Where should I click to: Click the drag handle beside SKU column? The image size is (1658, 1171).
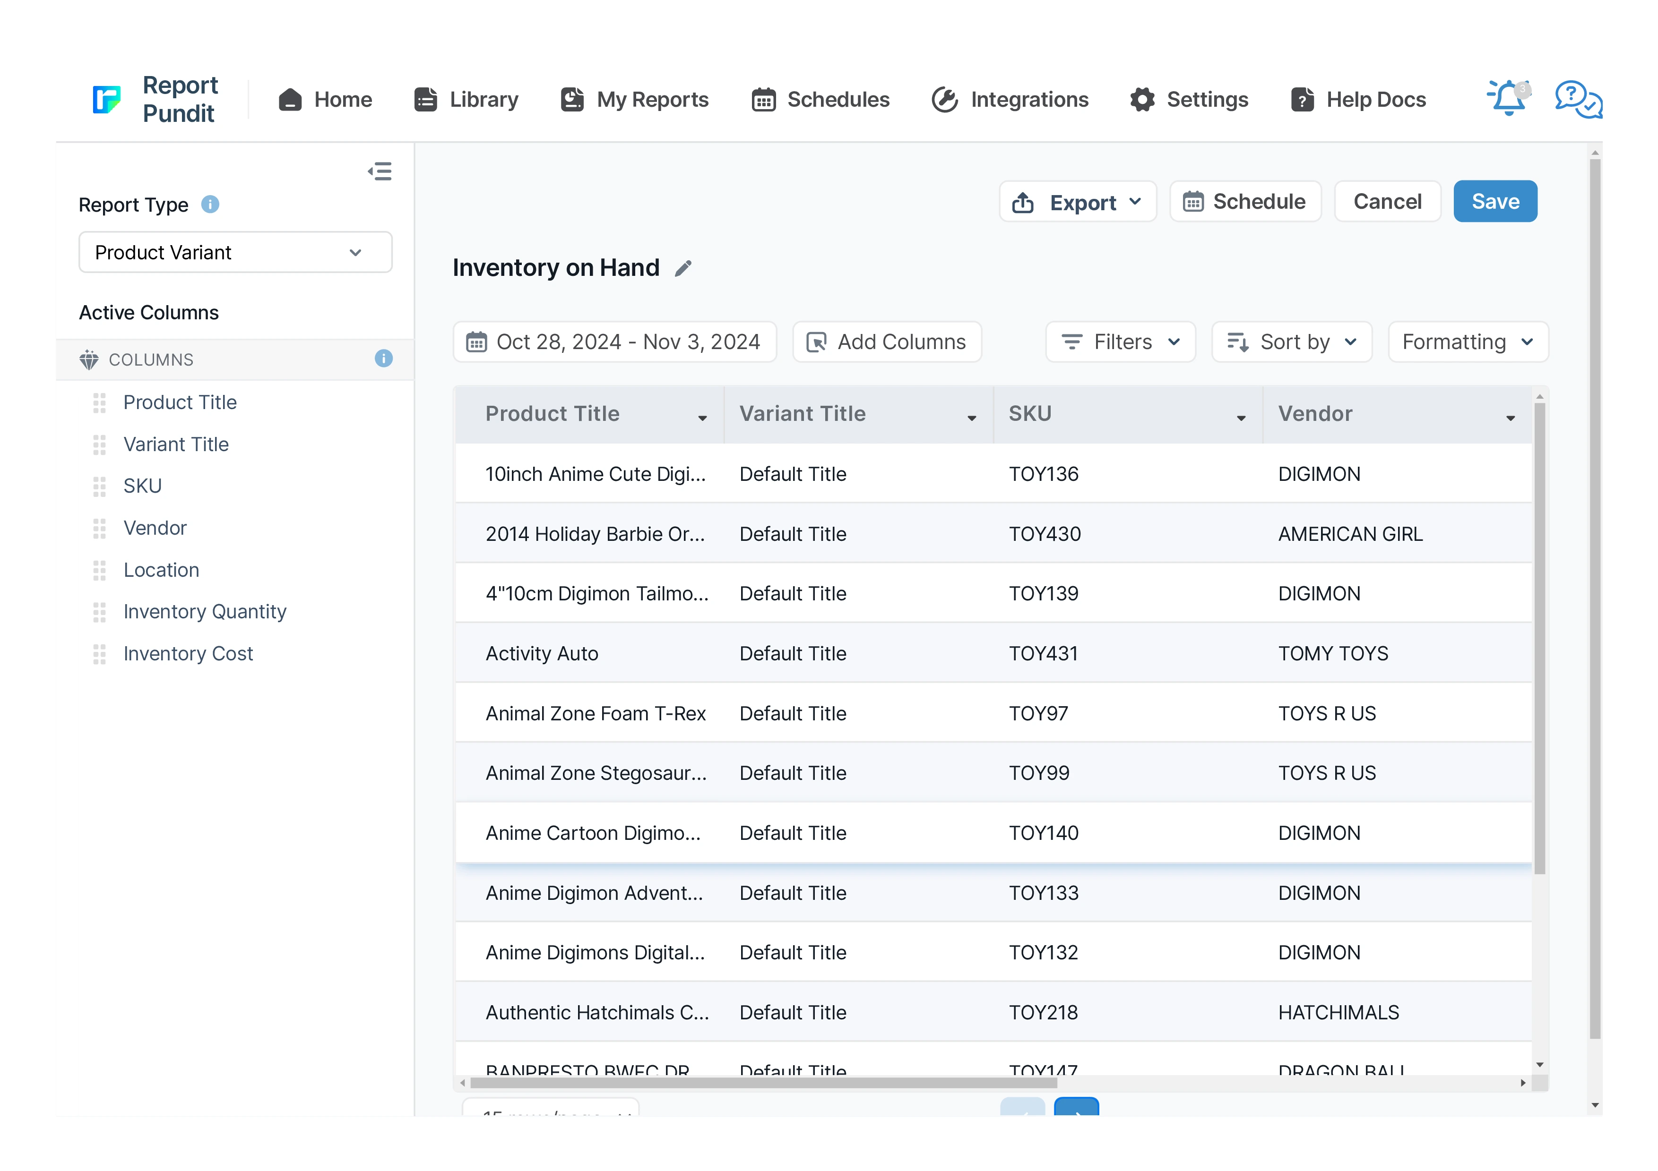click(x=100, y=486)
